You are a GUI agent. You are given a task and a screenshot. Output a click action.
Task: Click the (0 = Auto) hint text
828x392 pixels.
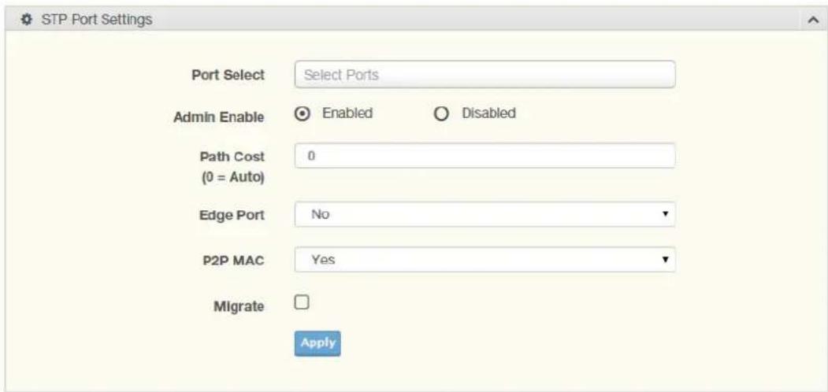(234, 178)
